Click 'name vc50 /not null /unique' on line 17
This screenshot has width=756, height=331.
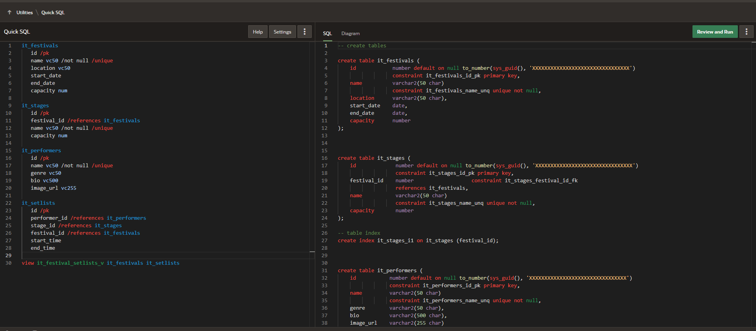click(72, 166)
